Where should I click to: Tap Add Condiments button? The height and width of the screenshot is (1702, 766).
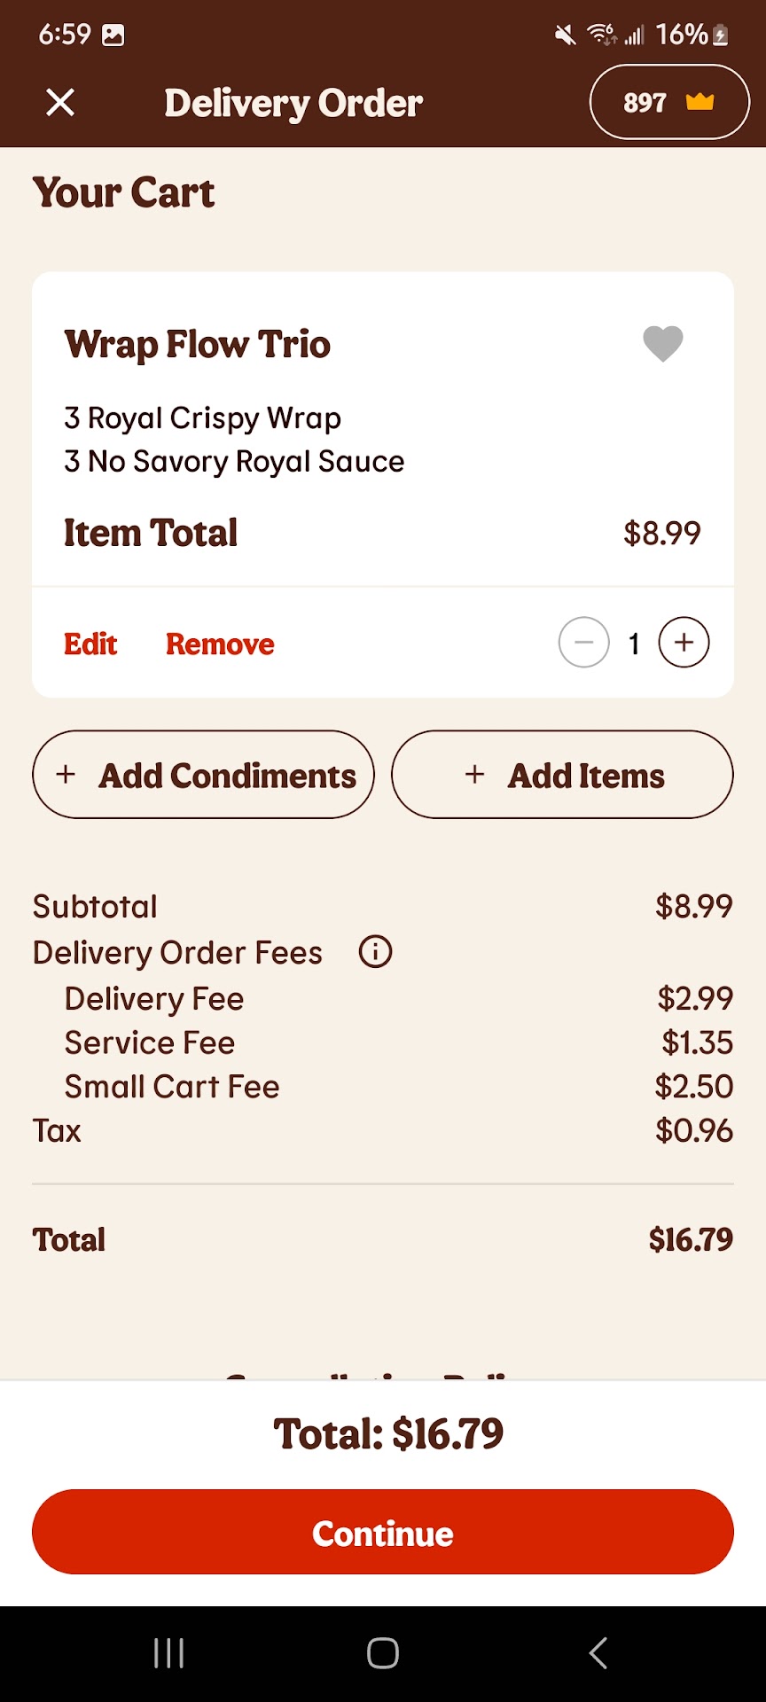pos(203,776)
